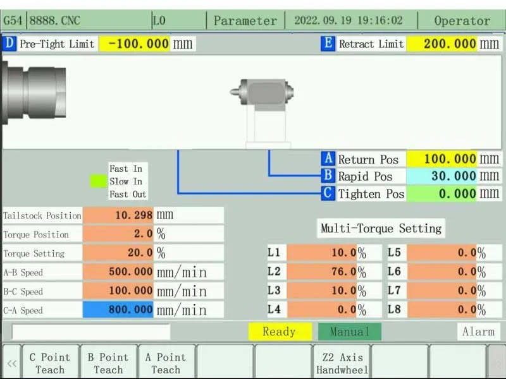Viewport: 506px width, 379px height.
Task: Click the D Pre-Tight Limit badge
Action: click(11, 44)
